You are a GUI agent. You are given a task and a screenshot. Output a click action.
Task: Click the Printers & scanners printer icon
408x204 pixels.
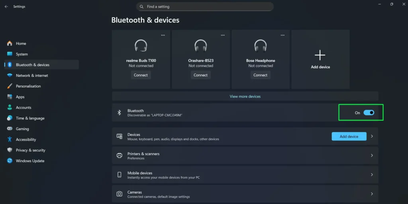[120, 155]
